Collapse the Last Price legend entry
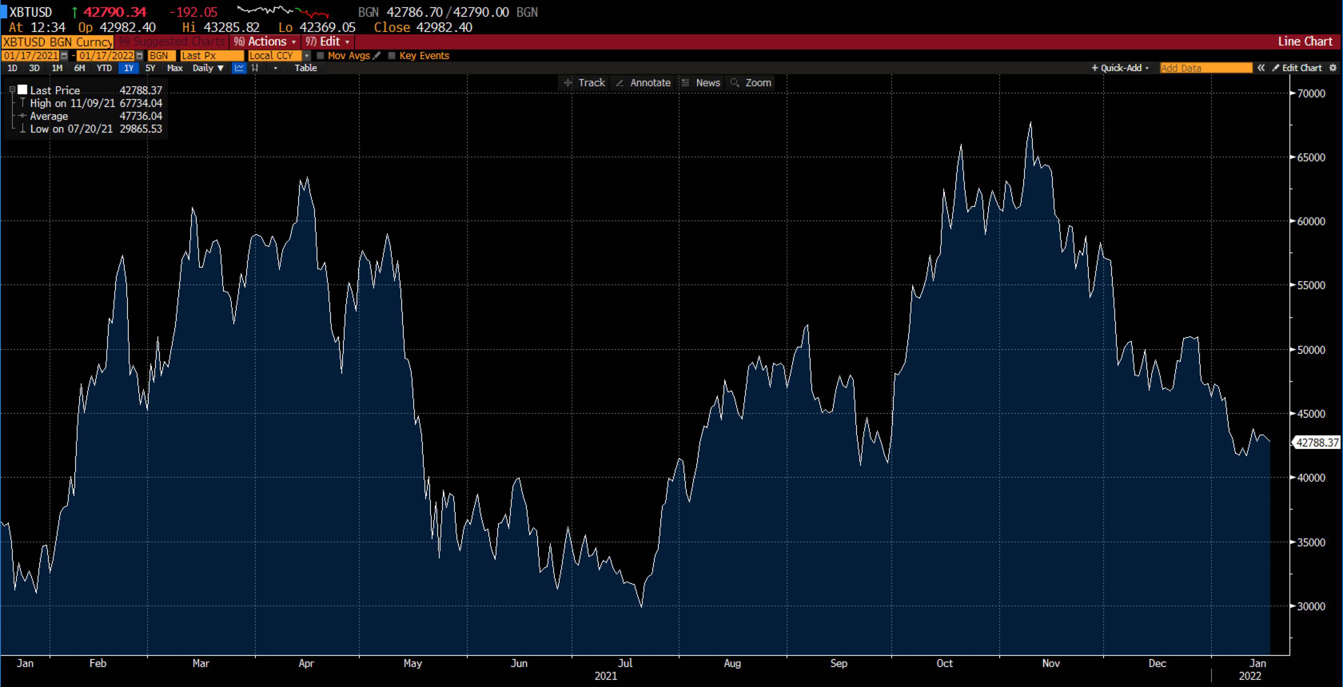 (12, 89)
